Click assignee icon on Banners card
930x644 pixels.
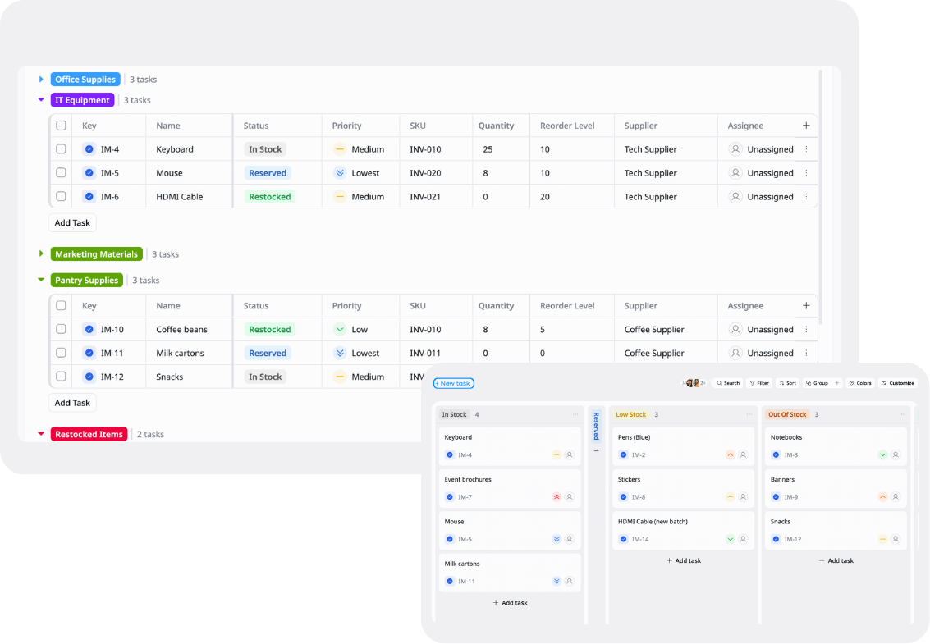[896, 497]
